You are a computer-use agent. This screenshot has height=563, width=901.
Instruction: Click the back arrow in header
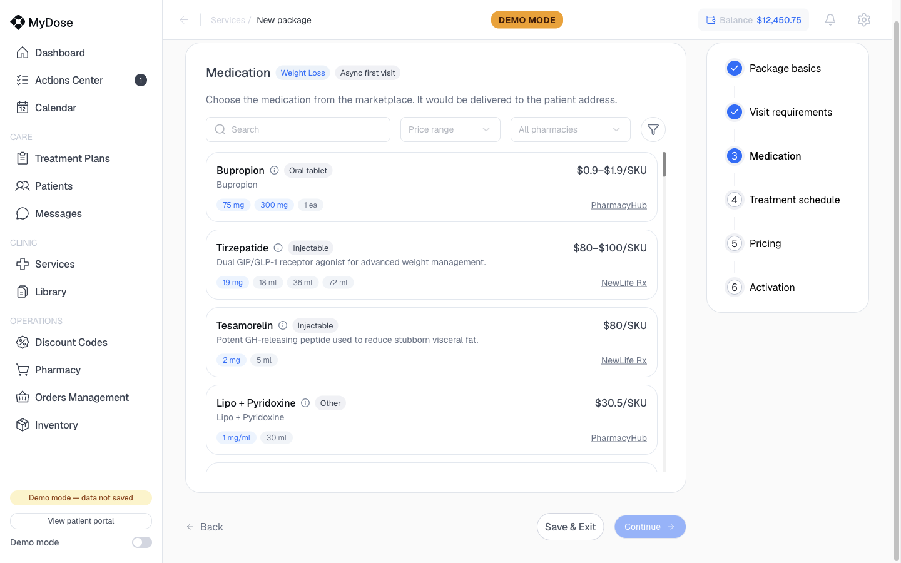click(x=184, y=20)
